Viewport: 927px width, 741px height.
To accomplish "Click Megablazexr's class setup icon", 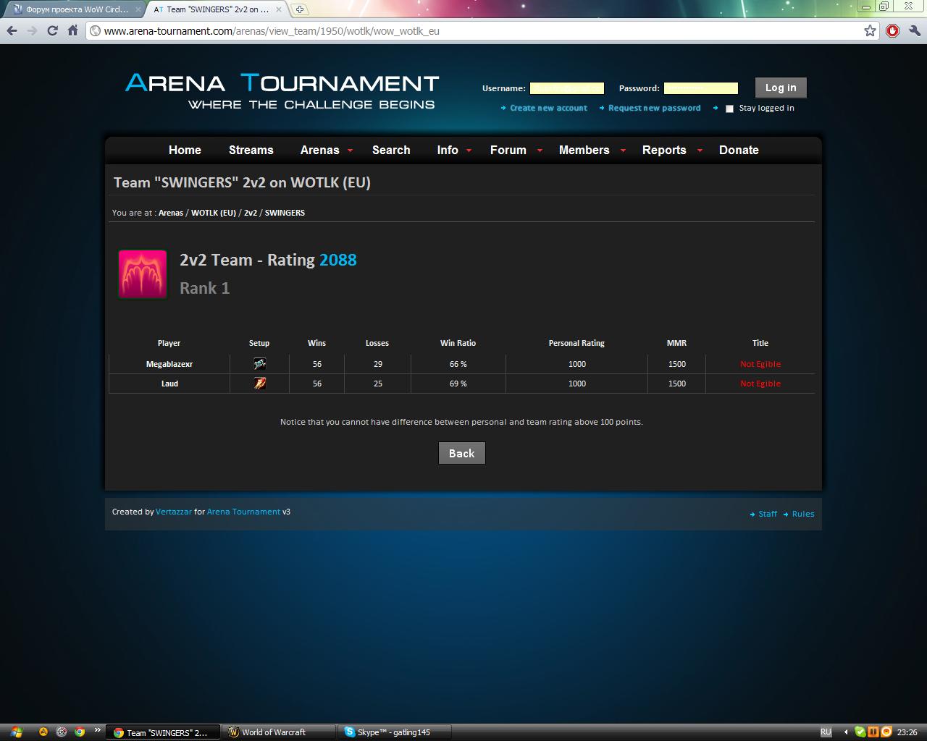I will [259, 364].
